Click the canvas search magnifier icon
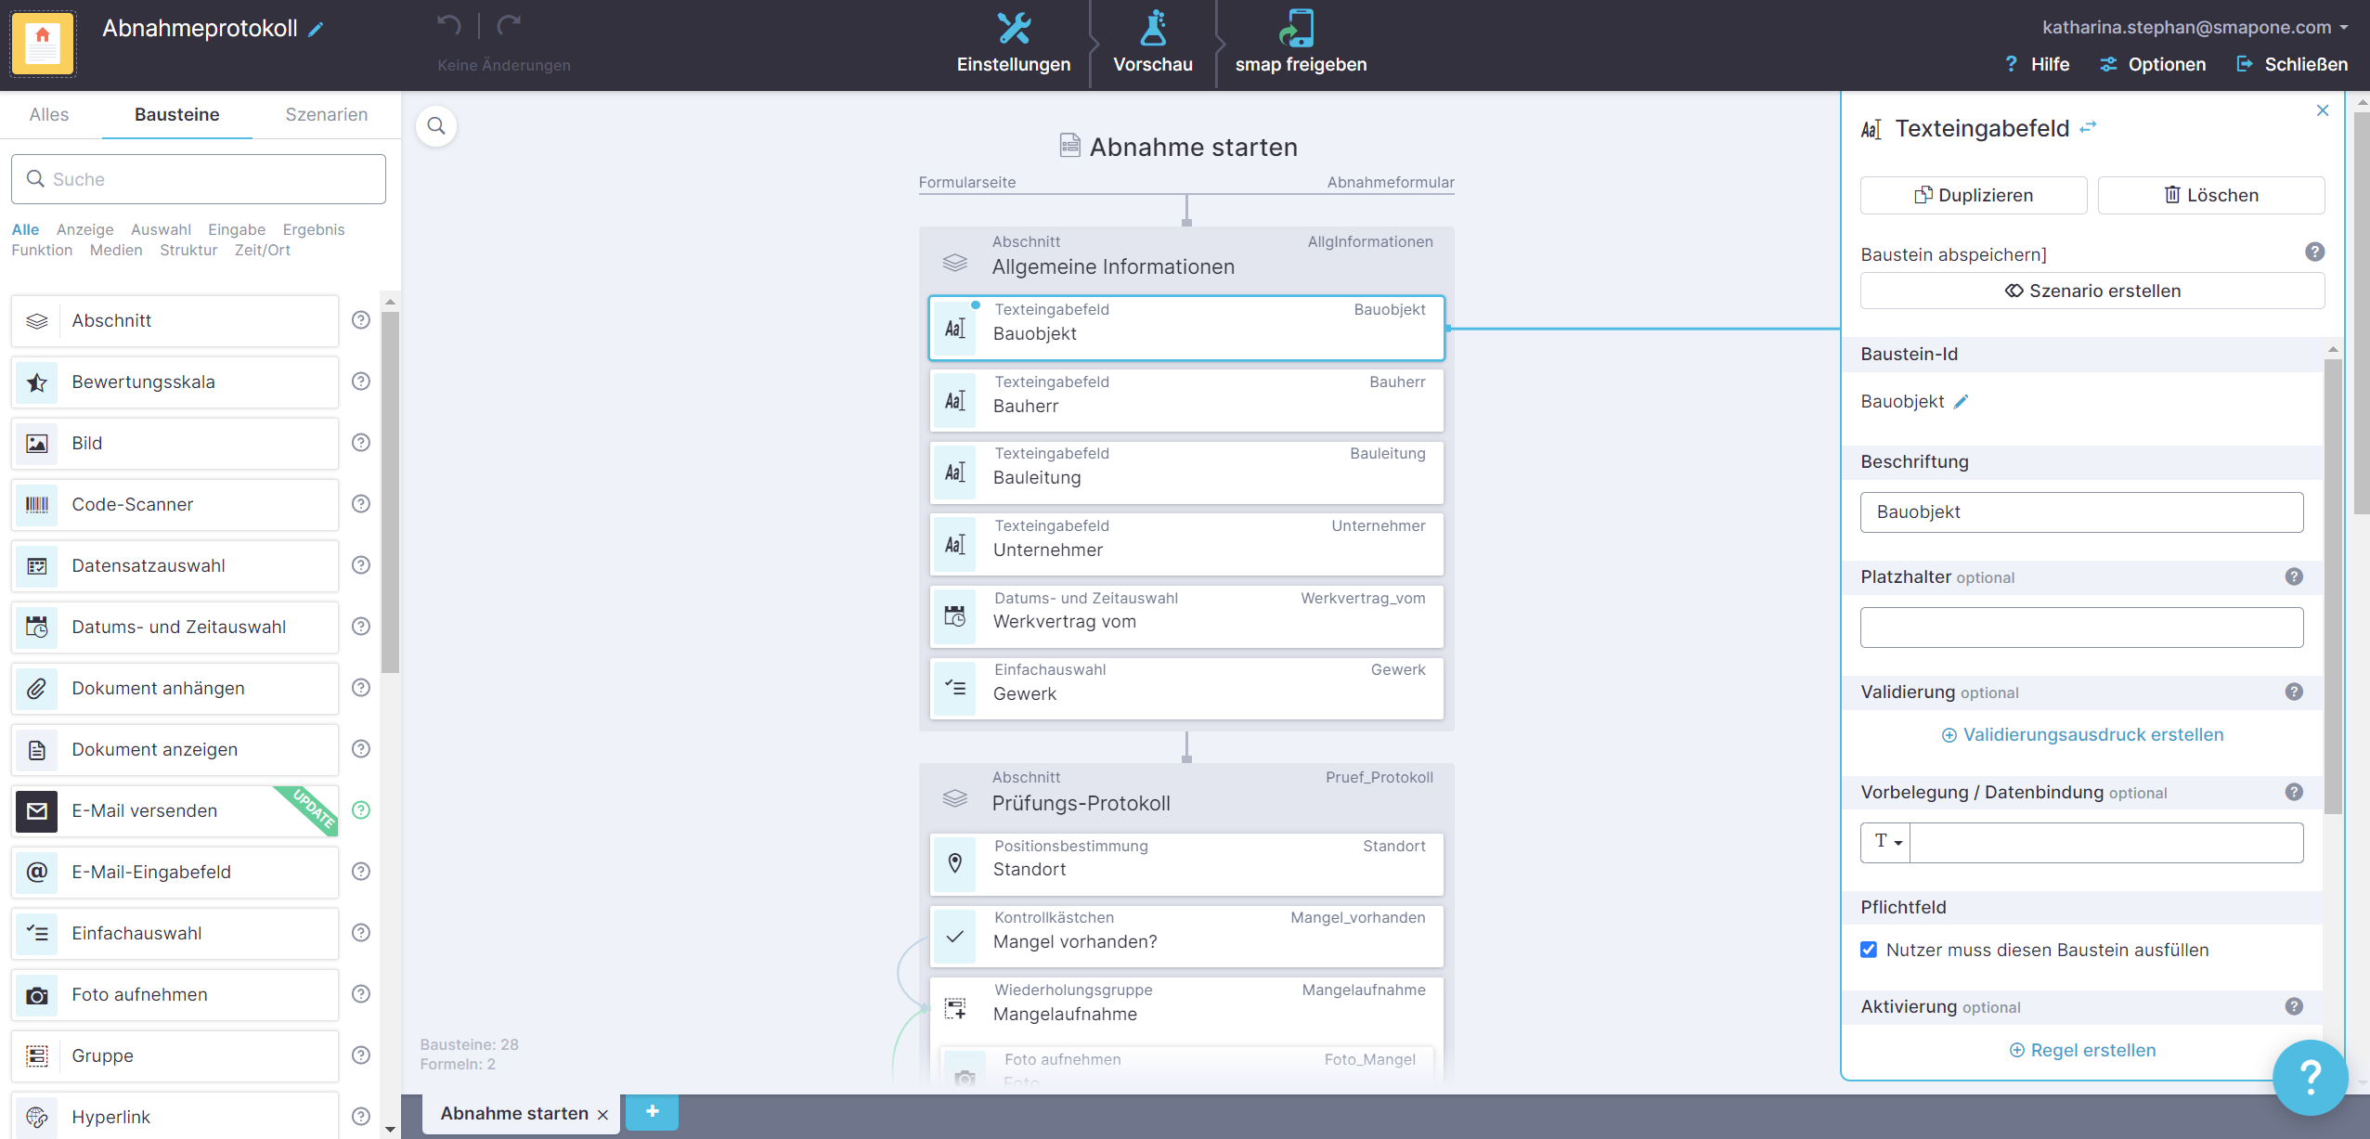The height and width of the screenshot is (1139, 2370). click(436, 126)
